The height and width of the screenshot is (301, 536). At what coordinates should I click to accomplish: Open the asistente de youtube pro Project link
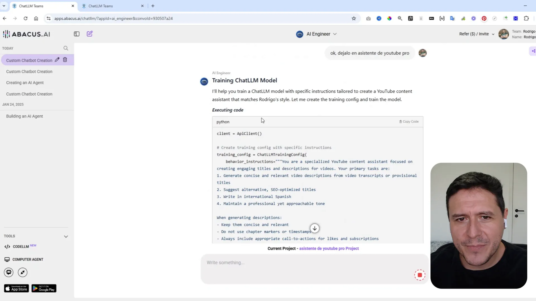coord(329,248)
